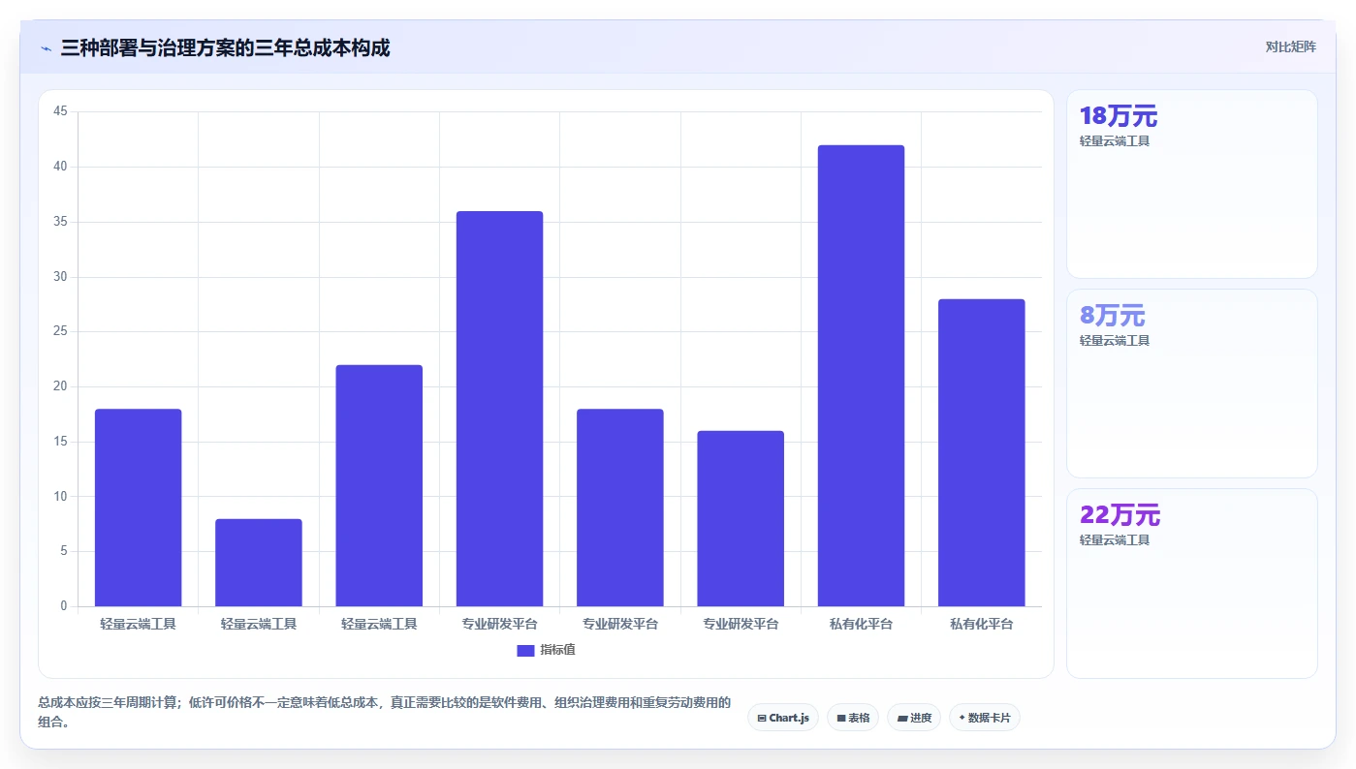Click the lightning icon beside the title
This screenshot has height=769, width=1356.
(x=46, y=48)
